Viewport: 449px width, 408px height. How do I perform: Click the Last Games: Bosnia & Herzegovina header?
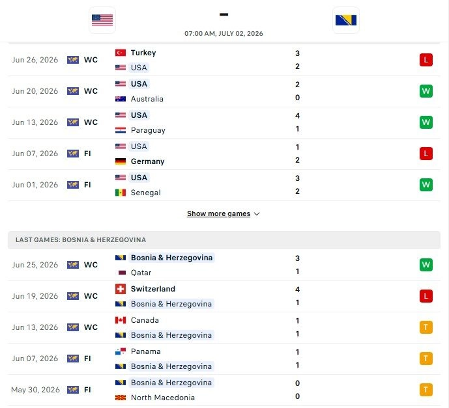click(x=224, y=240)
